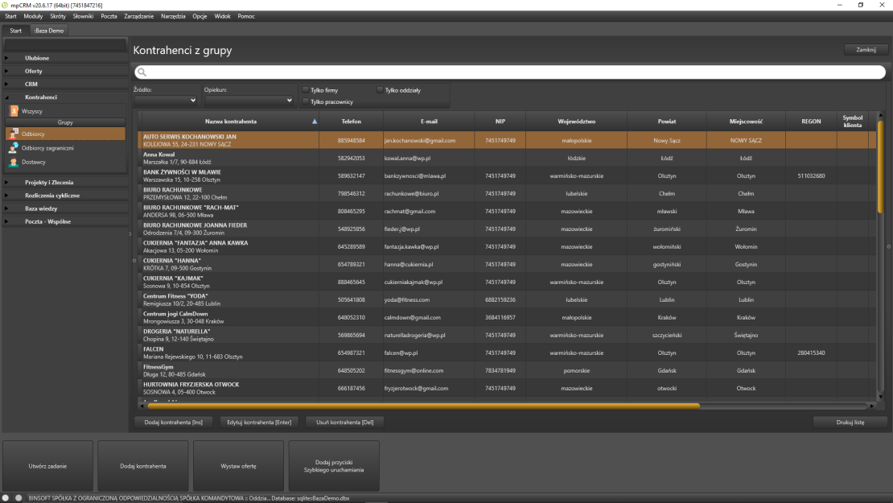
Task: Switch to the :Baza Demo tab
Action: [x=49, y=31]
